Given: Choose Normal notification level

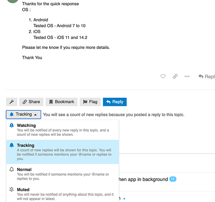Looking at the screenshot, I should pyautogui.click(x=63, y=174).
